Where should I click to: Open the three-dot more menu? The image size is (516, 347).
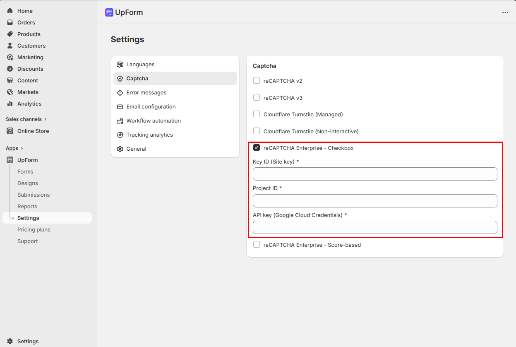tap(505, 12)
